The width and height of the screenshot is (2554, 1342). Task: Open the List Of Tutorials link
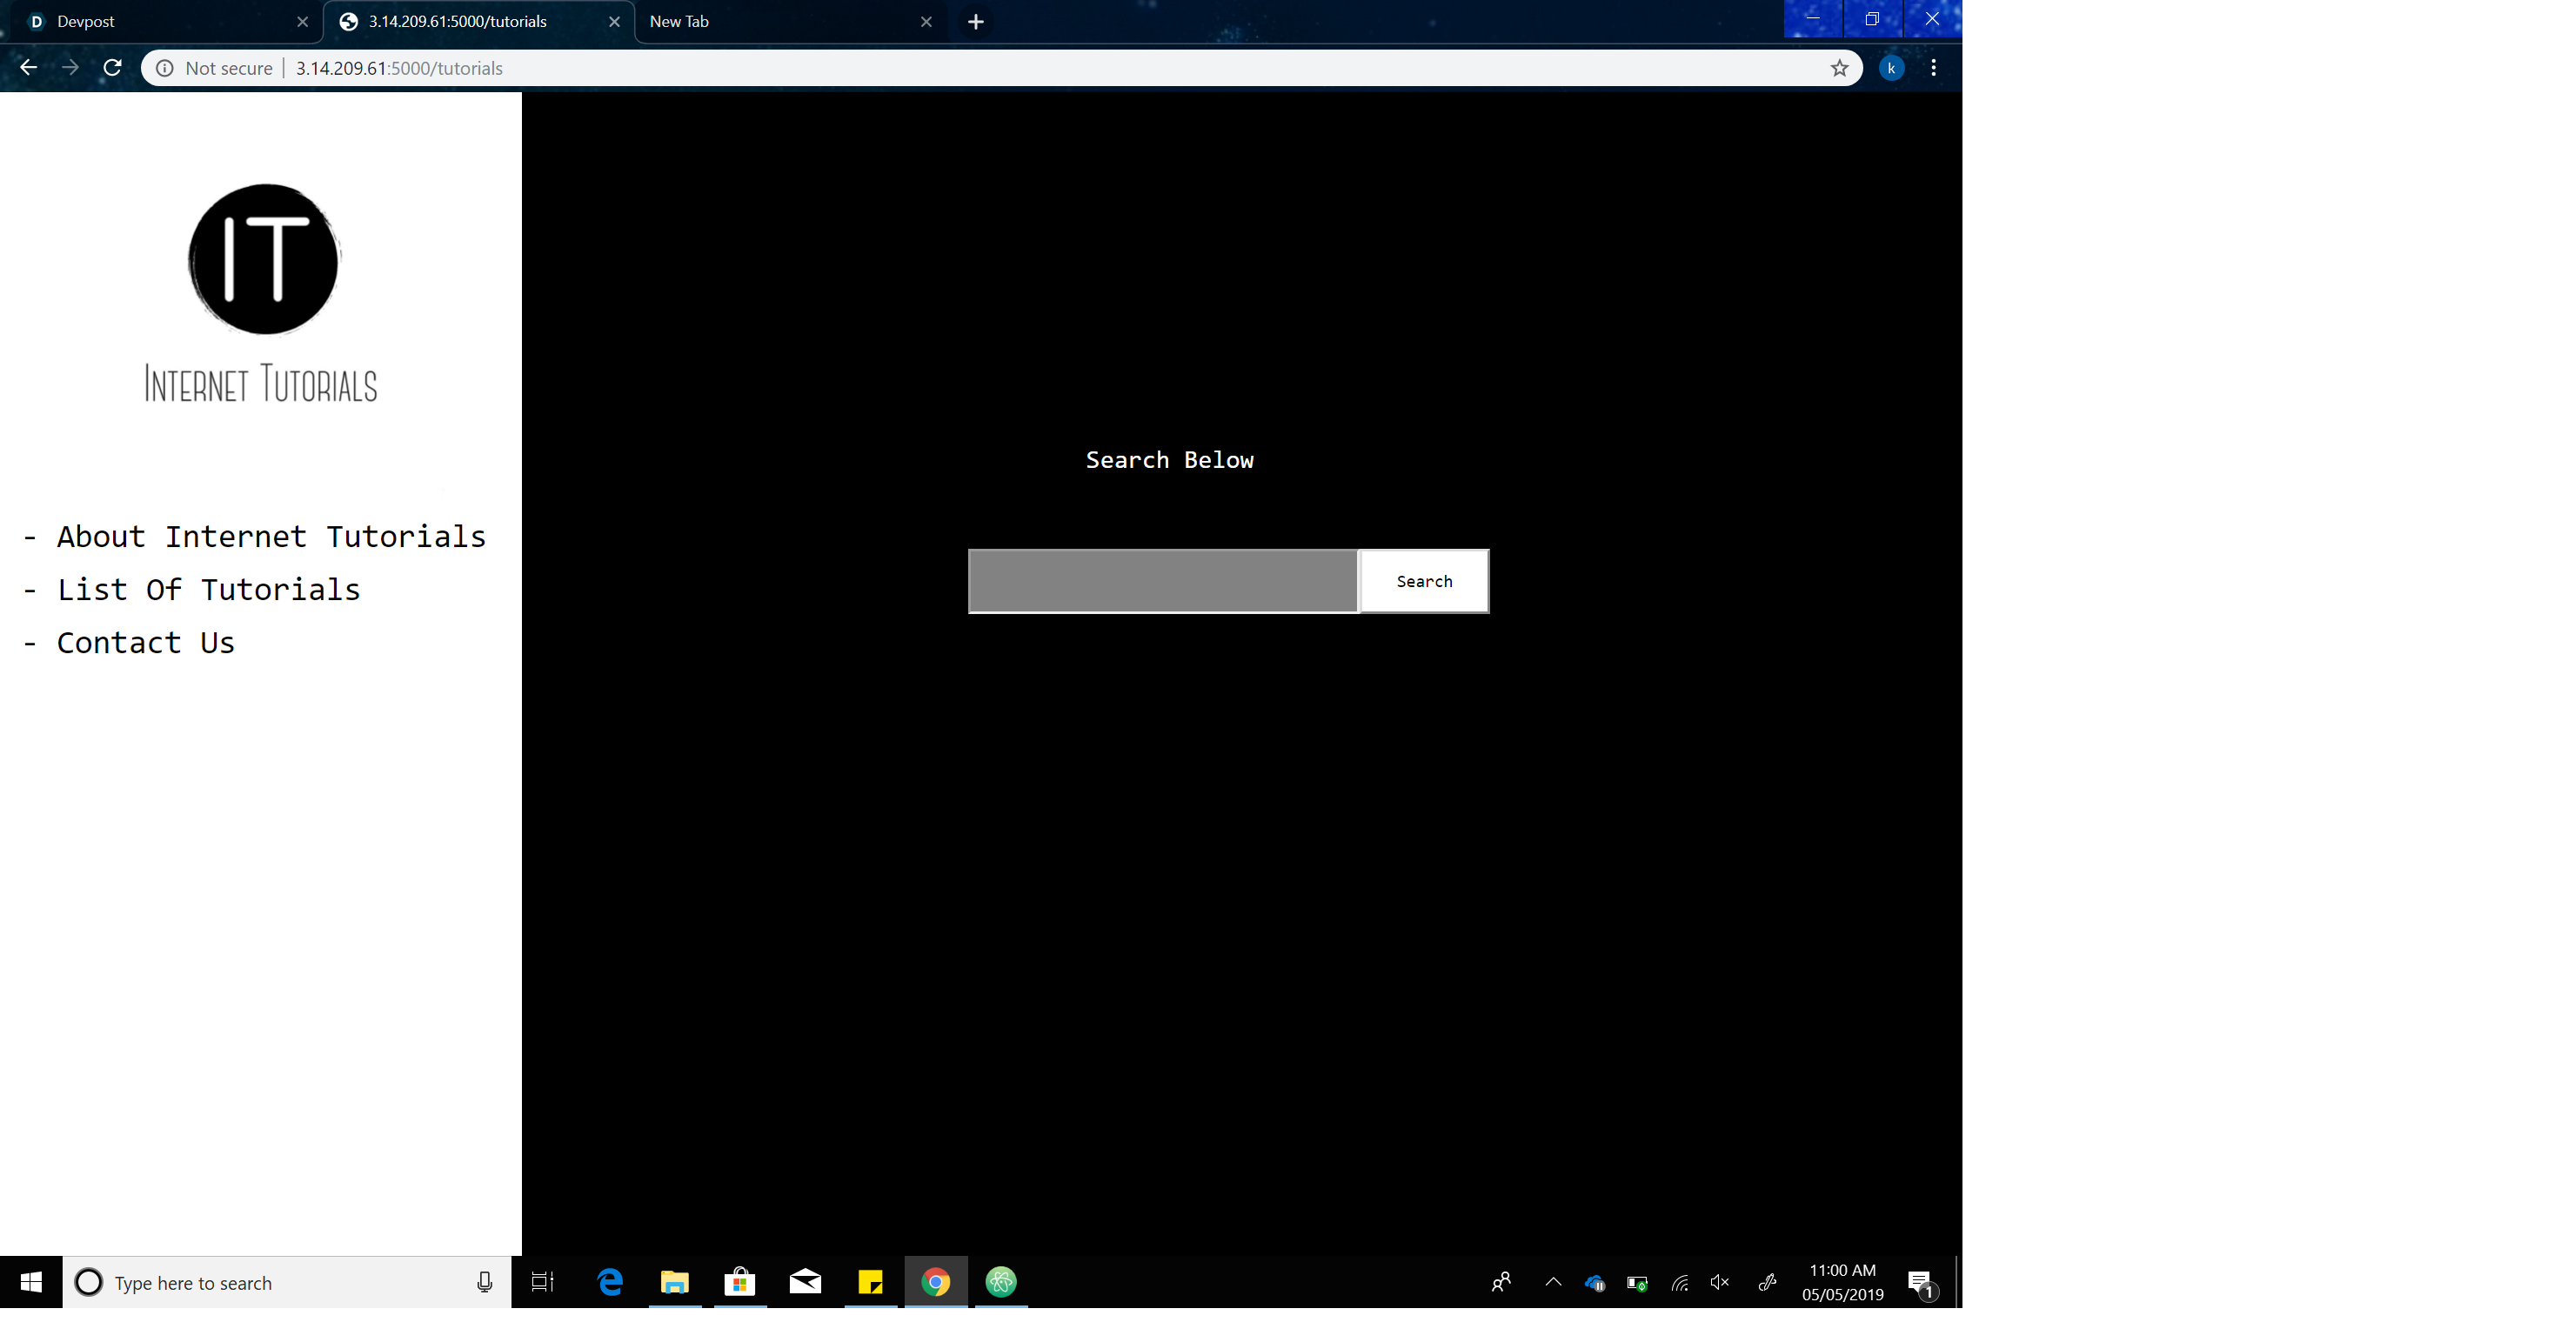pyautogui.click(x=208, y=590)
